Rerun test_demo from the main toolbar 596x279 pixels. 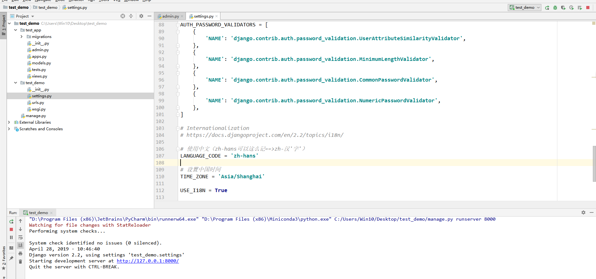point(547,8)
